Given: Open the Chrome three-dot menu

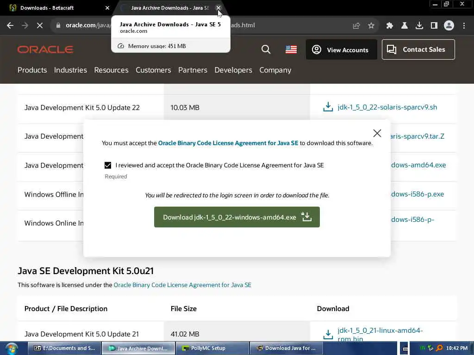Looking at the screenshot, I should 464,25.
